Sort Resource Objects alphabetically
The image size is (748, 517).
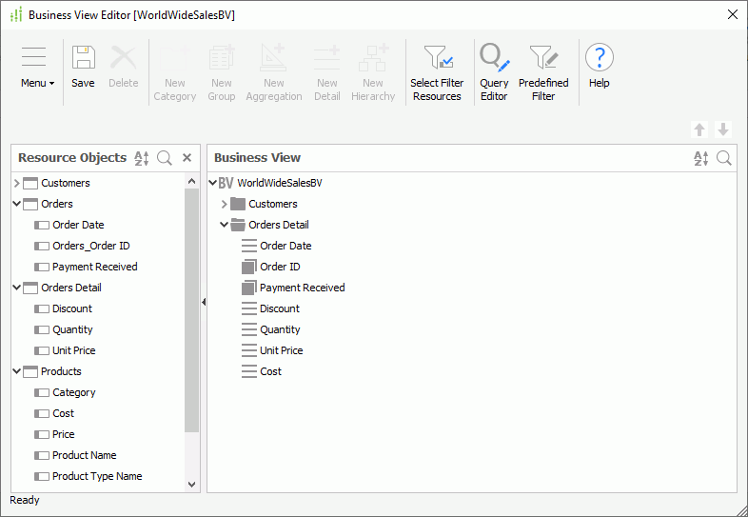(x=142, y=158)
